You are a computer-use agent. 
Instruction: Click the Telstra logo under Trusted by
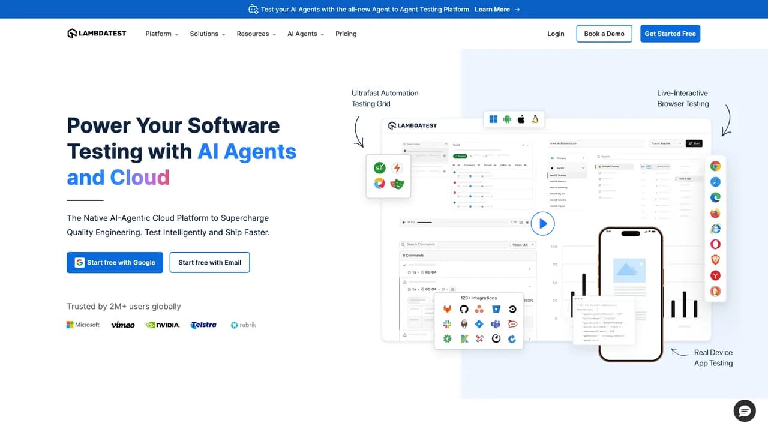click(203, 325)
